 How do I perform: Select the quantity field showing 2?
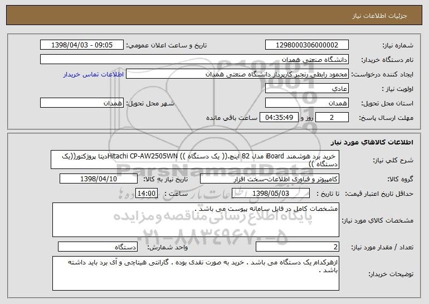298,247
